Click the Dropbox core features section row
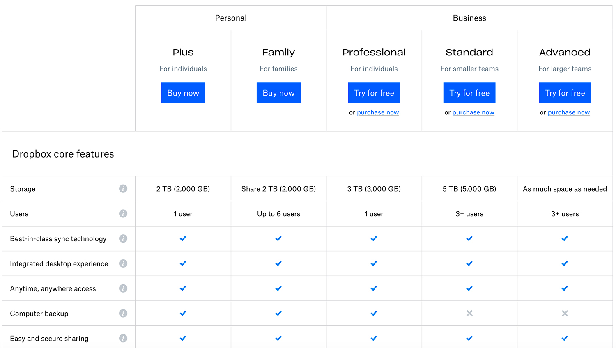The image size is (616, 348). pos(63,154)
